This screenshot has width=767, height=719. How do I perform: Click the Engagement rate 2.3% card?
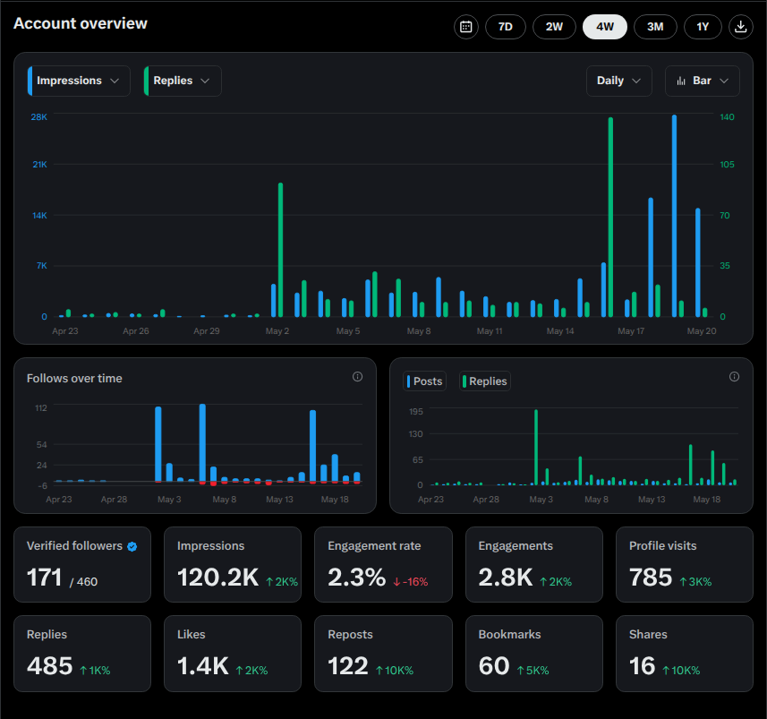pos(383,564)
